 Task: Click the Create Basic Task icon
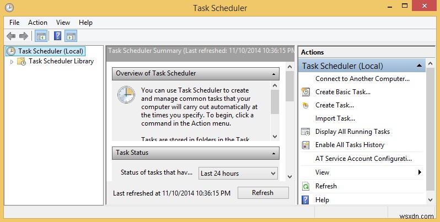tap(306, 92)
